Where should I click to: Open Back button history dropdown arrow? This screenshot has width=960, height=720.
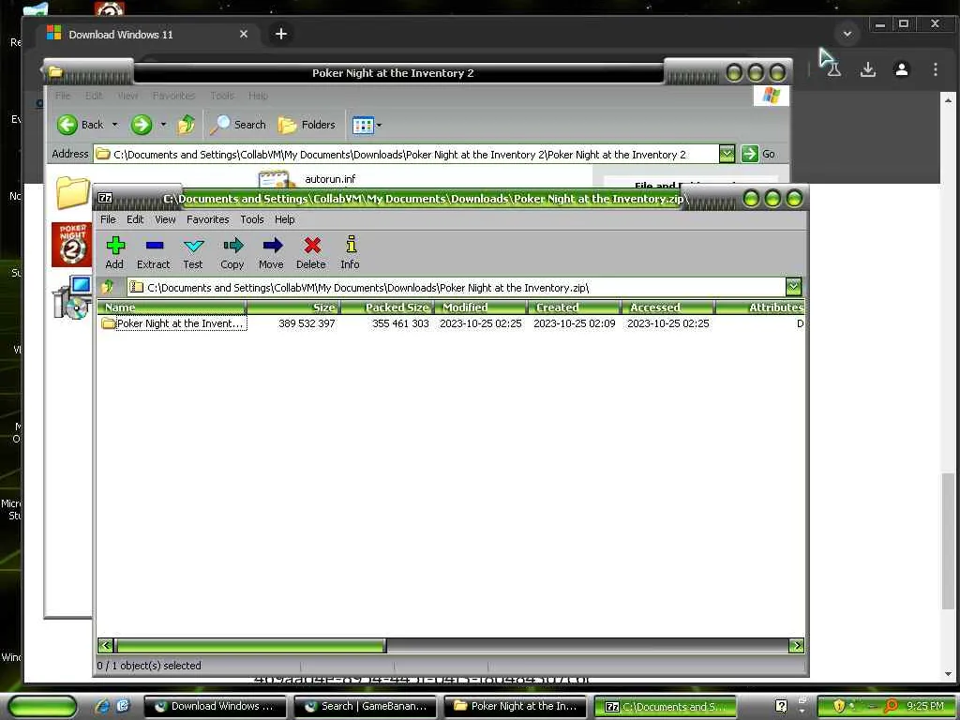click(x=114, y=125)
